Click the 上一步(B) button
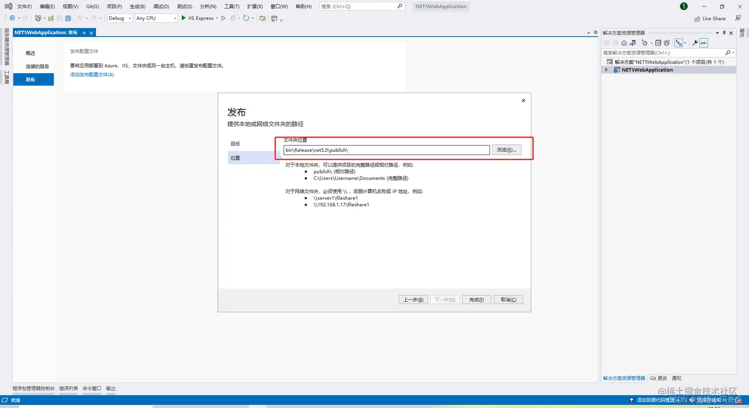The height and width of the screenshot is (408, 749). tap(413, 300)
